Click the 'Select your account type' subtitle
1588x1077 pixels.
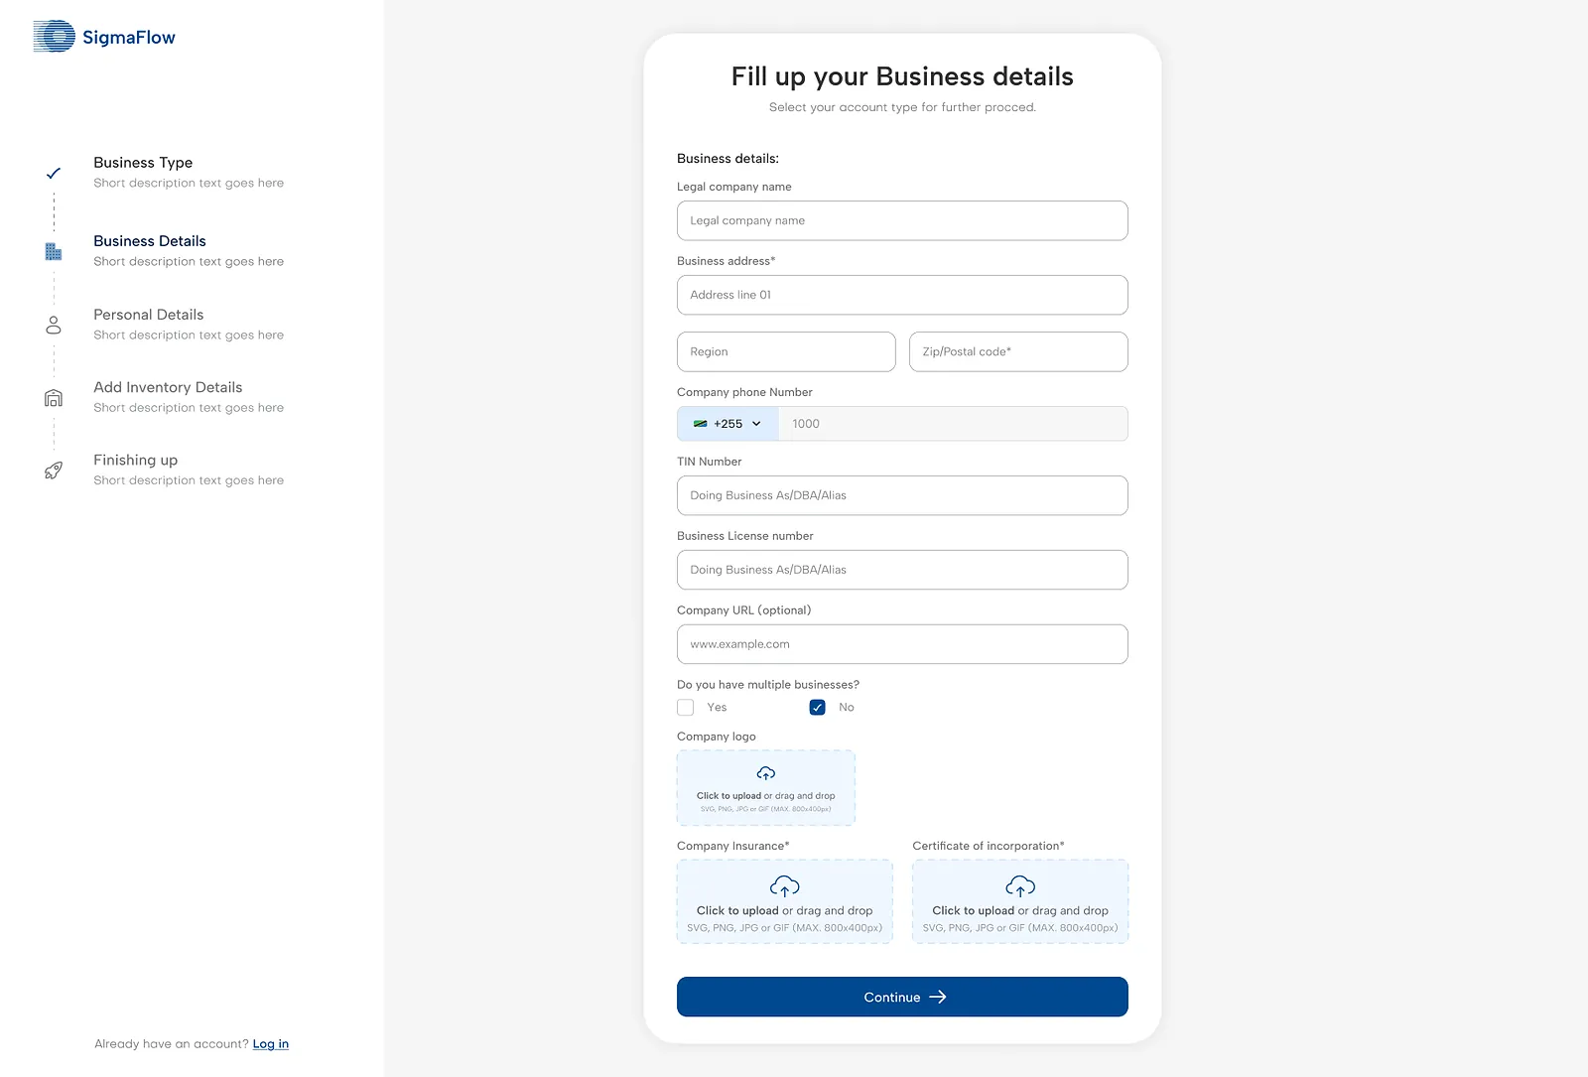click(902, 107)
